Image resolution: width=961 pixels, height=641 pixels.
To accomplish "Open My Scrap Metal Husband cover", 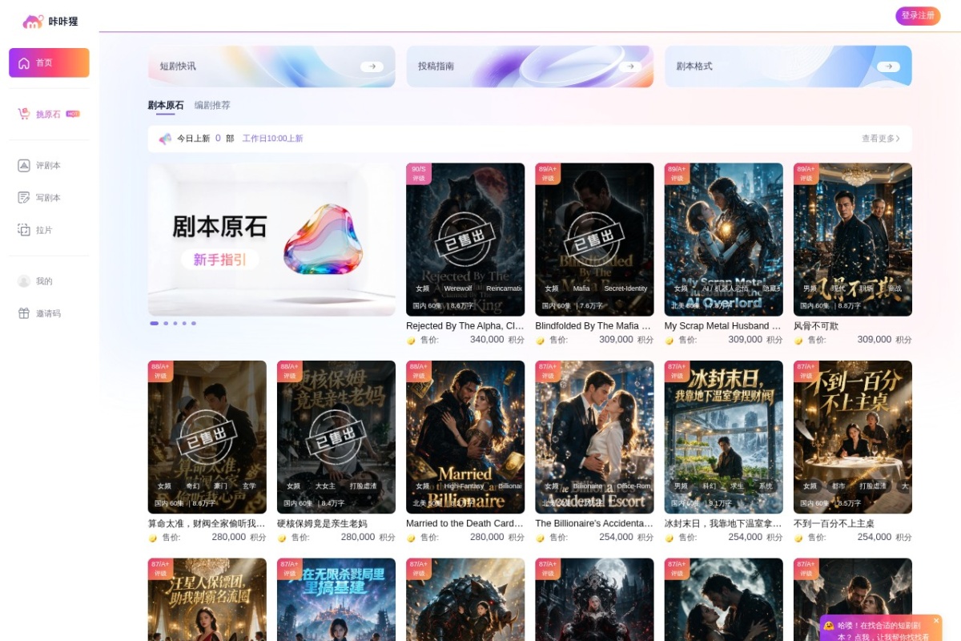I will (x=724, y=240).
